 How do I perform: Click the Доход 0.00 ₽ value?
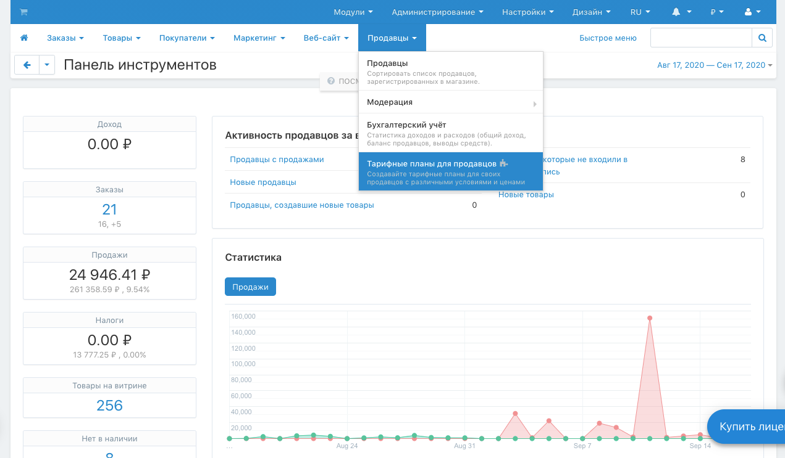click(110, 144)
